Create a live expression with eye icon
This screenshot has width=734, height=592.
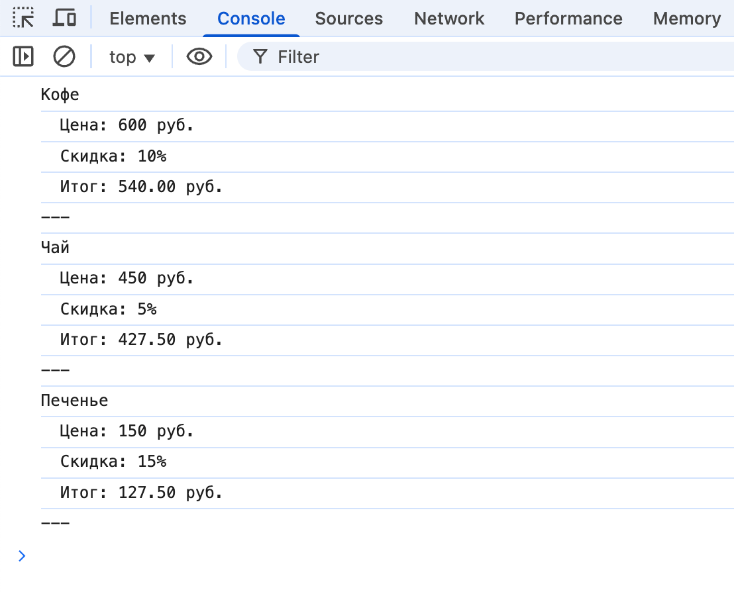[x=199, y=57]
